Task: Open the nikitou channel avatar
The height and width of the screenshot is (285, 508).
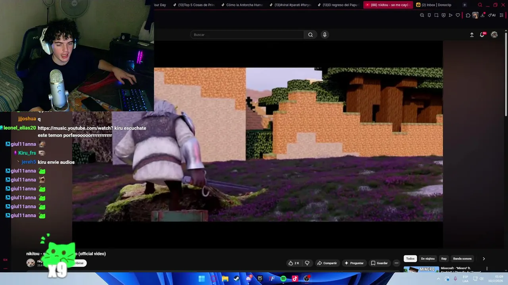Action: (31, 263)
